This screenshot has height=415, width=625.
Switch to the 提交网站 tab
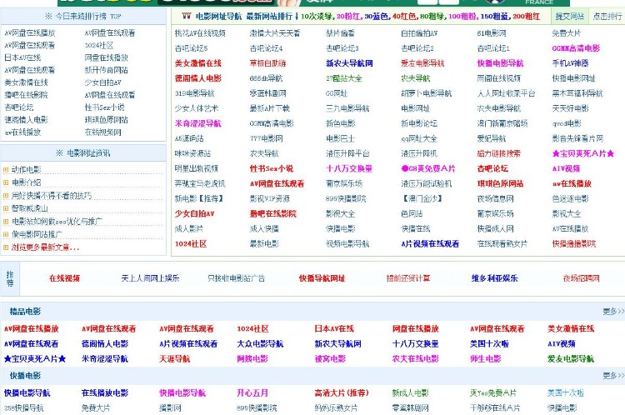pos(569,17)
